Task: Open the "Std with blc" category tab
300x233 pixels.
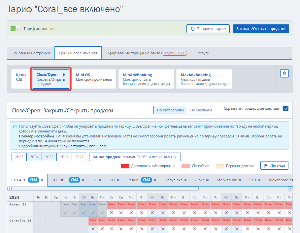Action: coord(229,180)
